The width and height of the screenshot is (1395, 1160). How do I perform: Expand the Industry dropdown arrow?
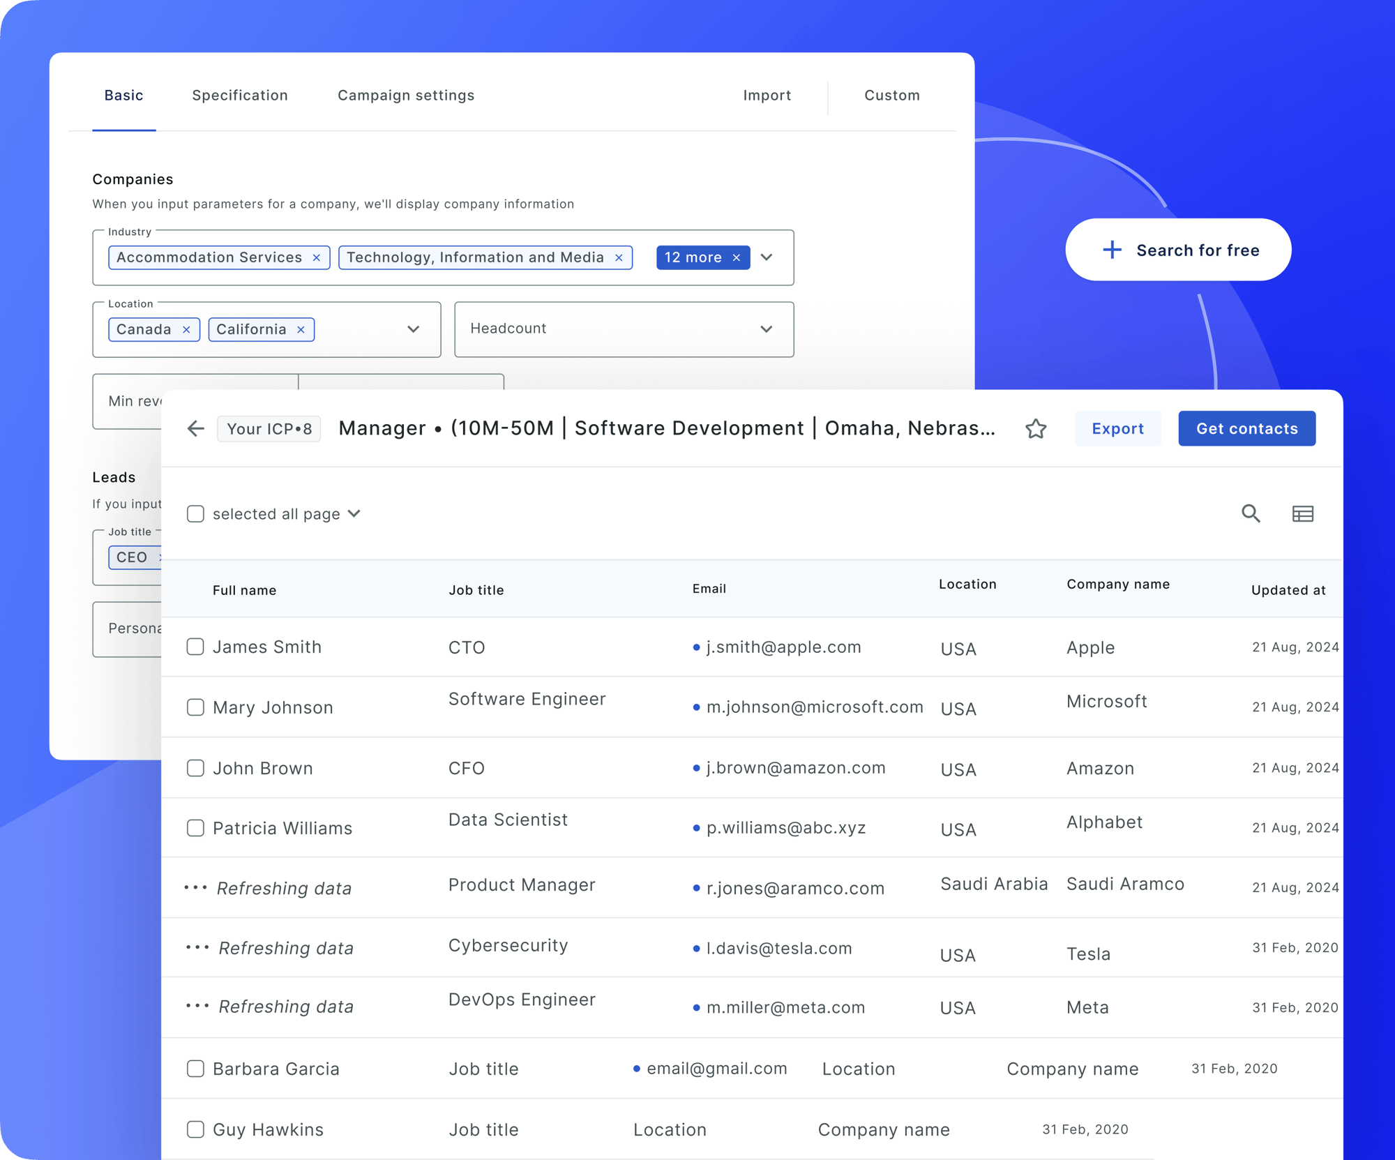[x=767, y=257]
